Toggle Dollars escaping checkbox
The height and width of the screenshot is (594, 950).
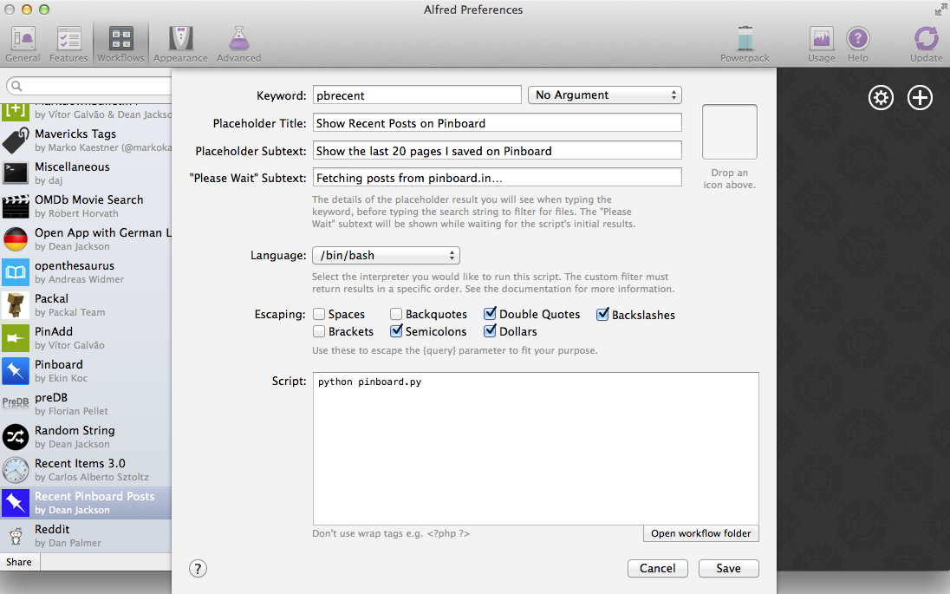(x=490, y=331)
